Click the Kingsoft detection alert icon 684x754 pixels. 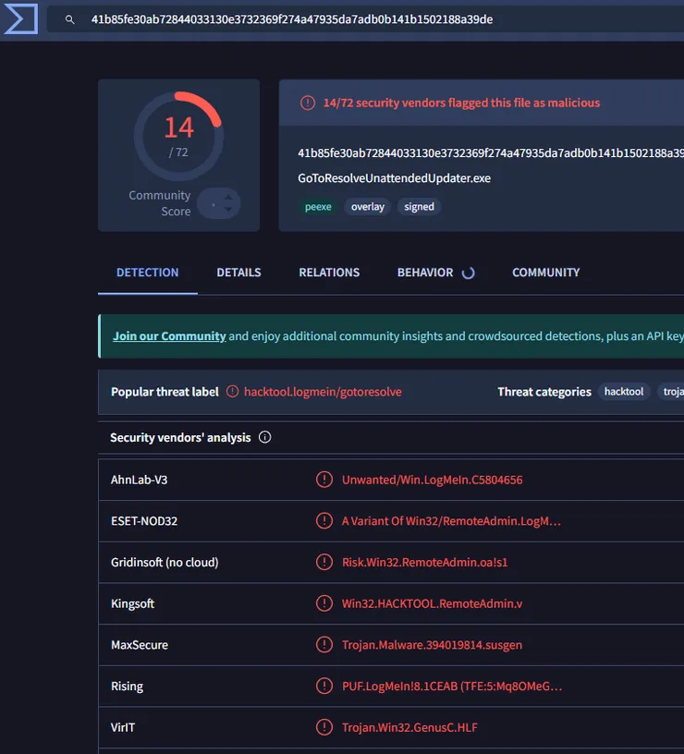[324, 603]
